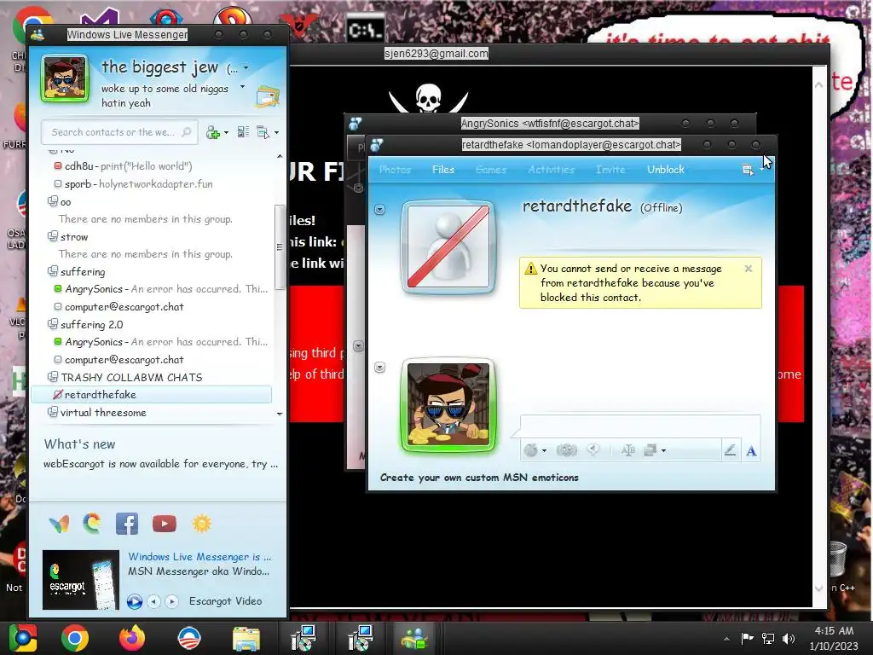Go to previous Escargot video
Viewport: 873px width, 655px height.
point(154,601)
